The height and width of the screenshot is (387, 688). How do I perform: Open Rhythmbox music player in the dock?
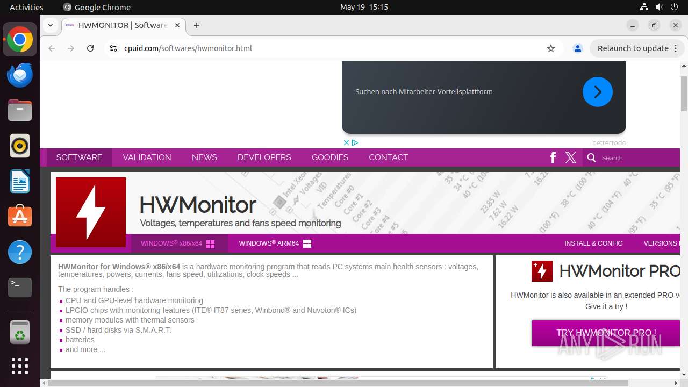[x=20, y=146]
